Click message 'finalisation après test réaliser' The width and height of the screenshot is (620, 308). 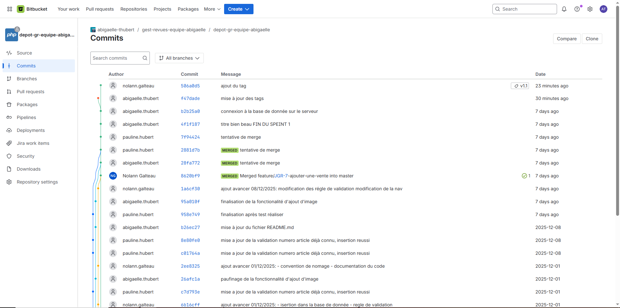click(252, 214)
